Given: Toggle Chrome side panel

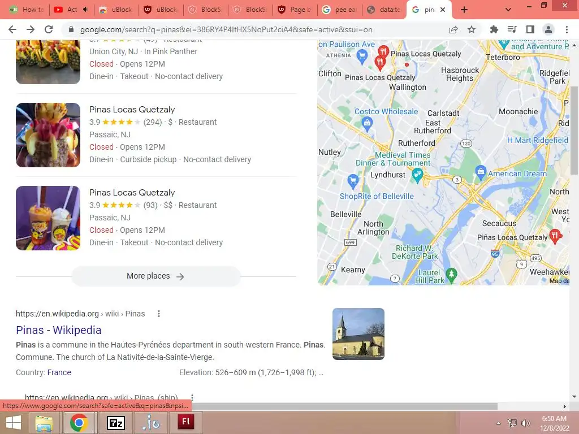Looking at the screenshot, I should [530, 29].
